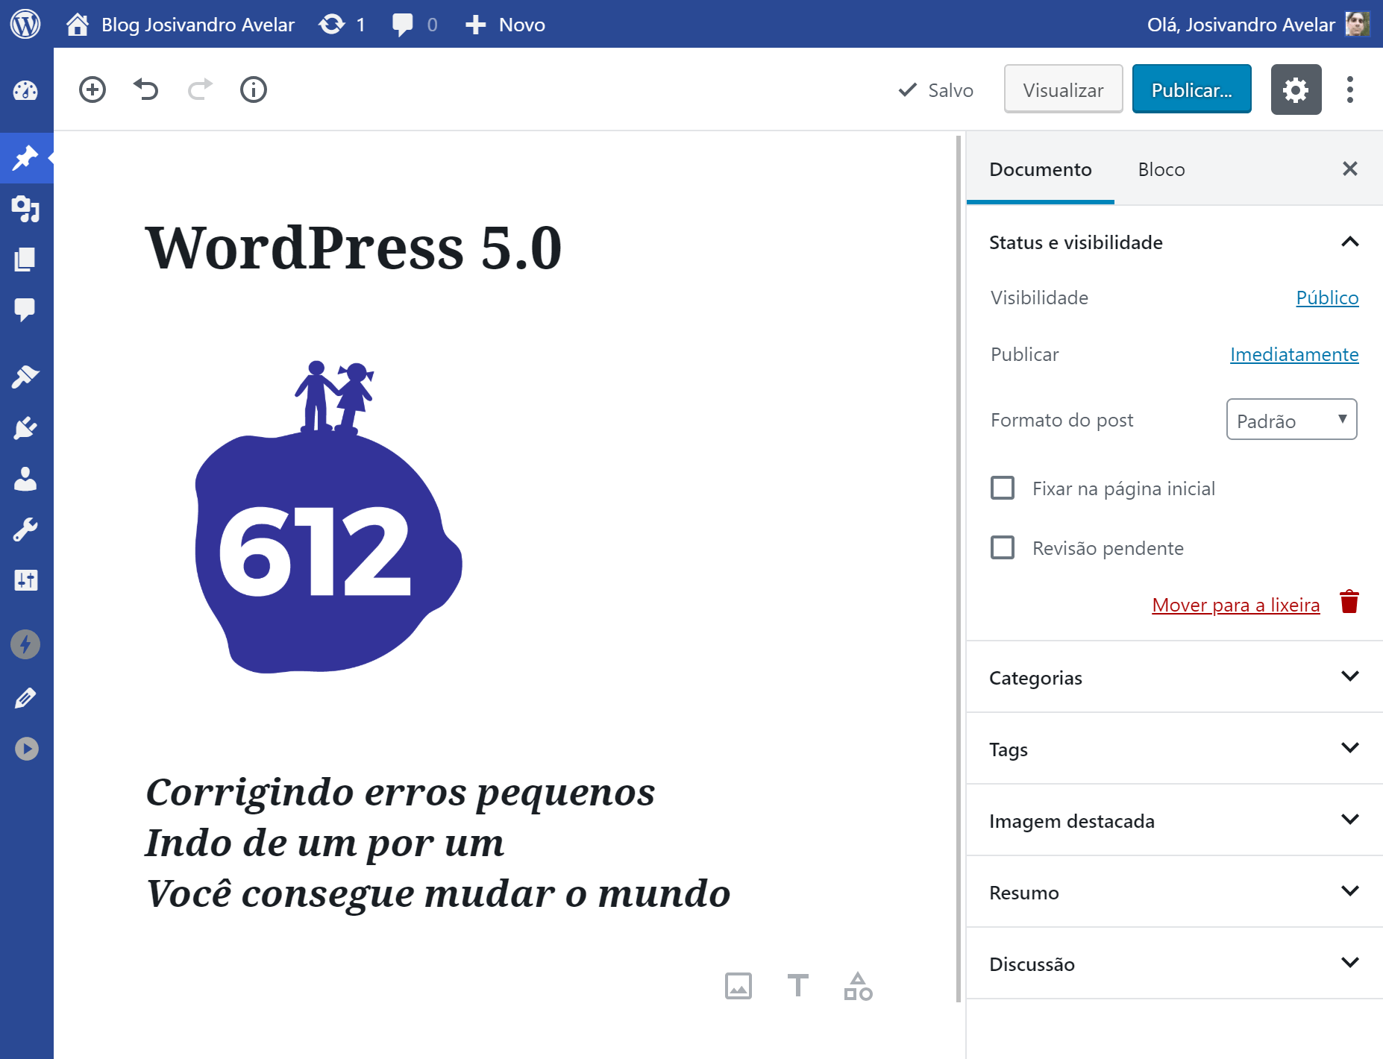Switch to the Bloco tab
Image resolution: width=1383 pixels, height=1059 pixels.
(1161, 169)
